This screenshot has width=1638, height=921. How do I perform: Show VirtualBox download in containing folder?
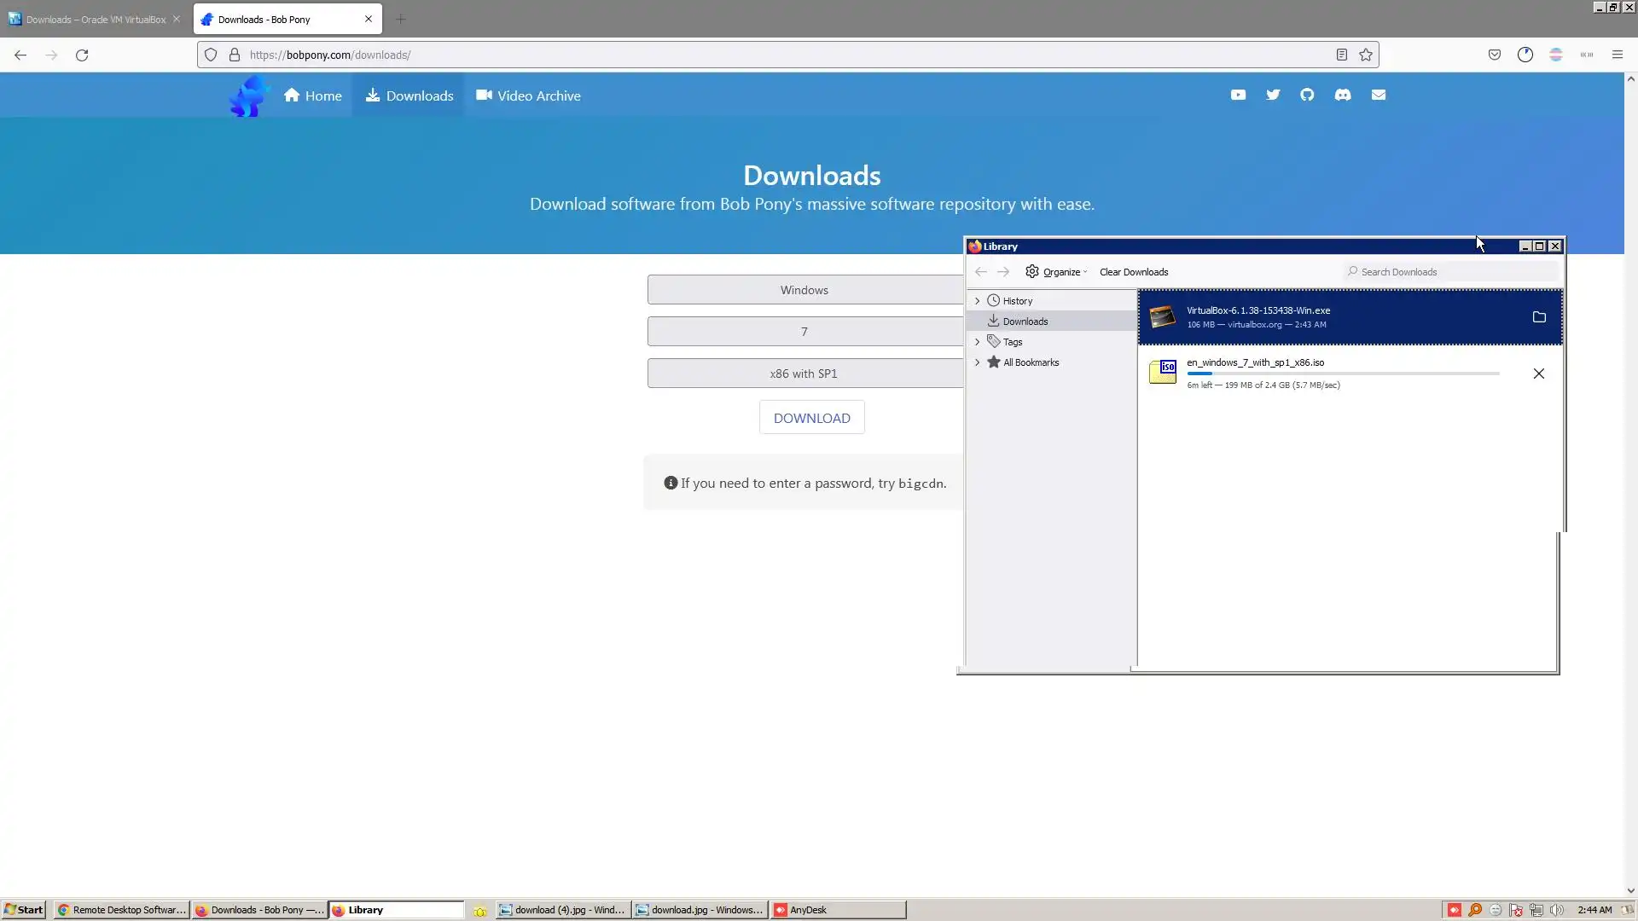click(x=1539, y=317)
